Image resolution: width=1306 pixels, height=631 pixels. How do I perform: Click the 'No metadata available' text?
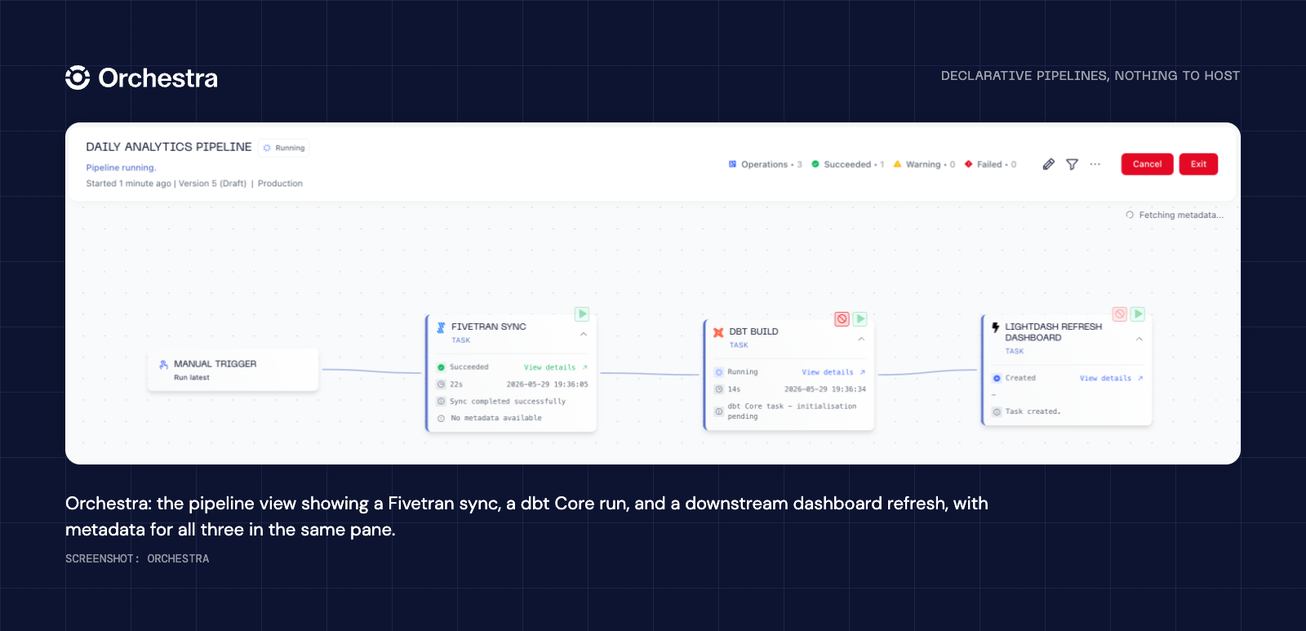tap(496, 418)
